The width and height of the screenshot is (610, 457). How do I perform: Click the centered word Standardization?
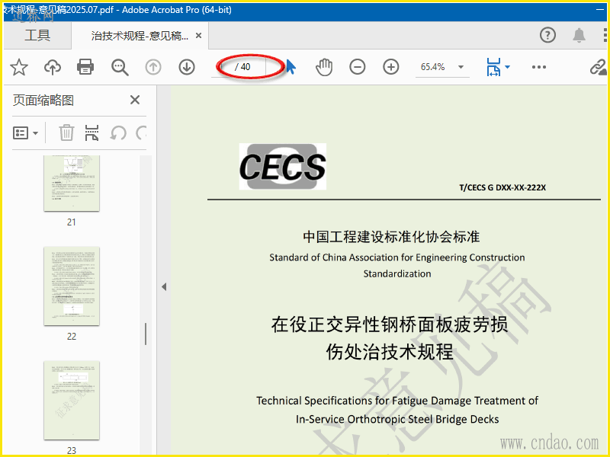pyautogui.click(x=397, y=273)
